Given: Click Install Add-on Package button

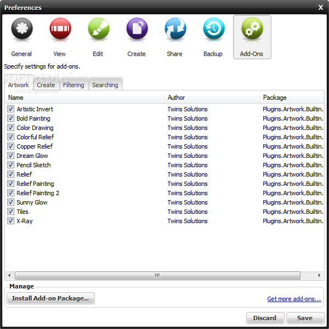Looking at the screenshot, I should coord(50,298).
